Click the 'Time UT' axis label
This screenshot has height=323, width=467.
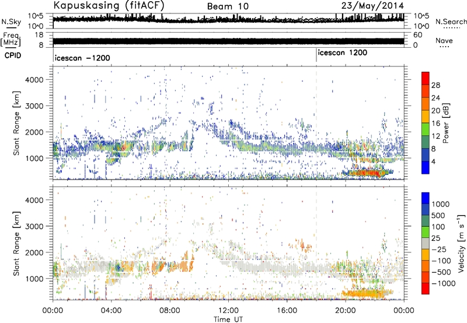tap(228, 320)
